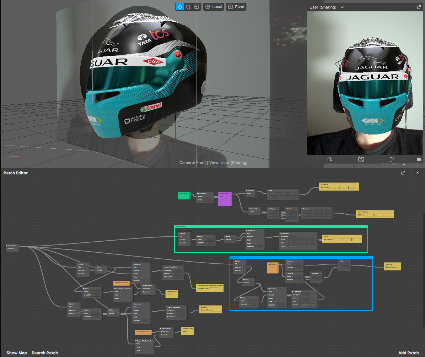The width and height of the screenshot is (425, 357).
Task: Select the Add patch near top
Action: pos(283,194)
